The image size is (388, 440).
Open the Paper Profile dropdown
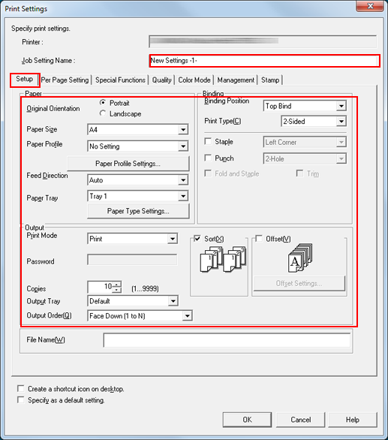click(x=183, y=146)
